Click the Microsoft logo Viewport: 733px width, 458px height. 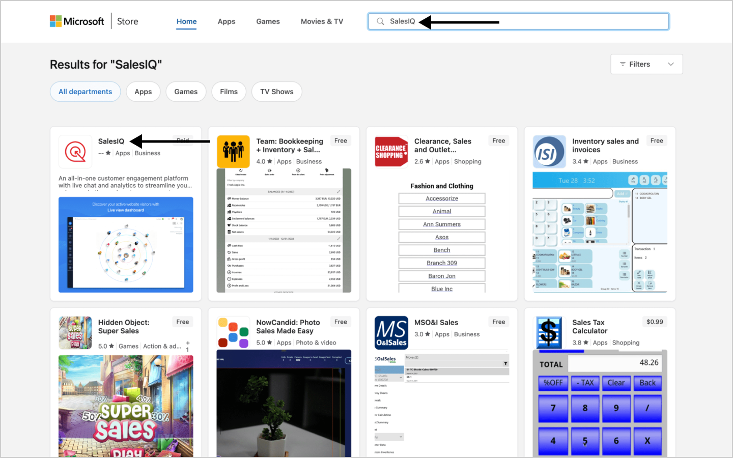pos(77,21)
